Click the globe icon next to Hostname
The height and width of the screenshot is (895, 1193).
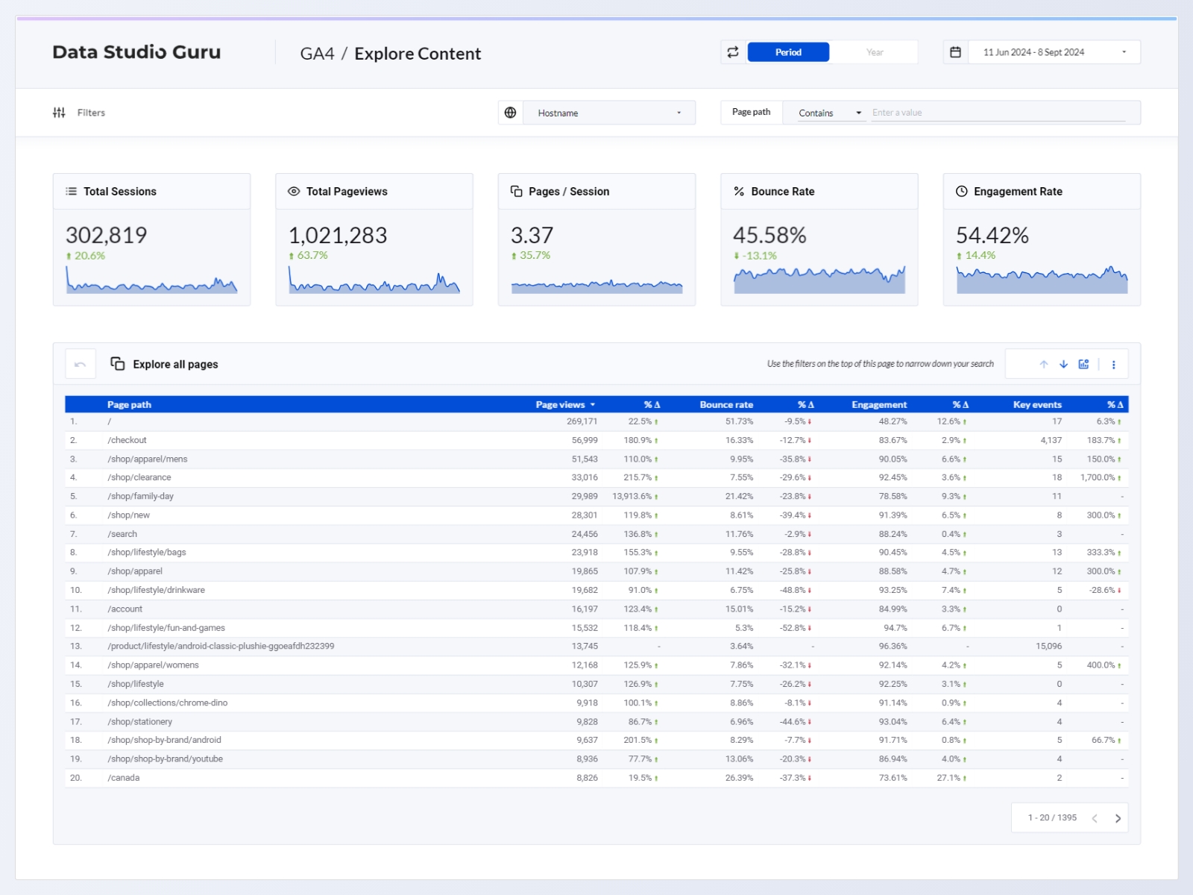511,113
